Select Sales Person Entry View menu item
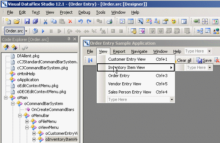 click(136, 92)
